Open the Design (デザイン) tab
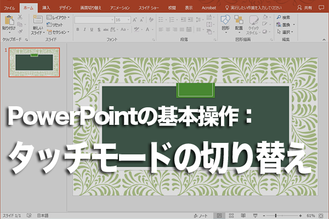Viewport: 329px width, 219px height. (65, 8)
